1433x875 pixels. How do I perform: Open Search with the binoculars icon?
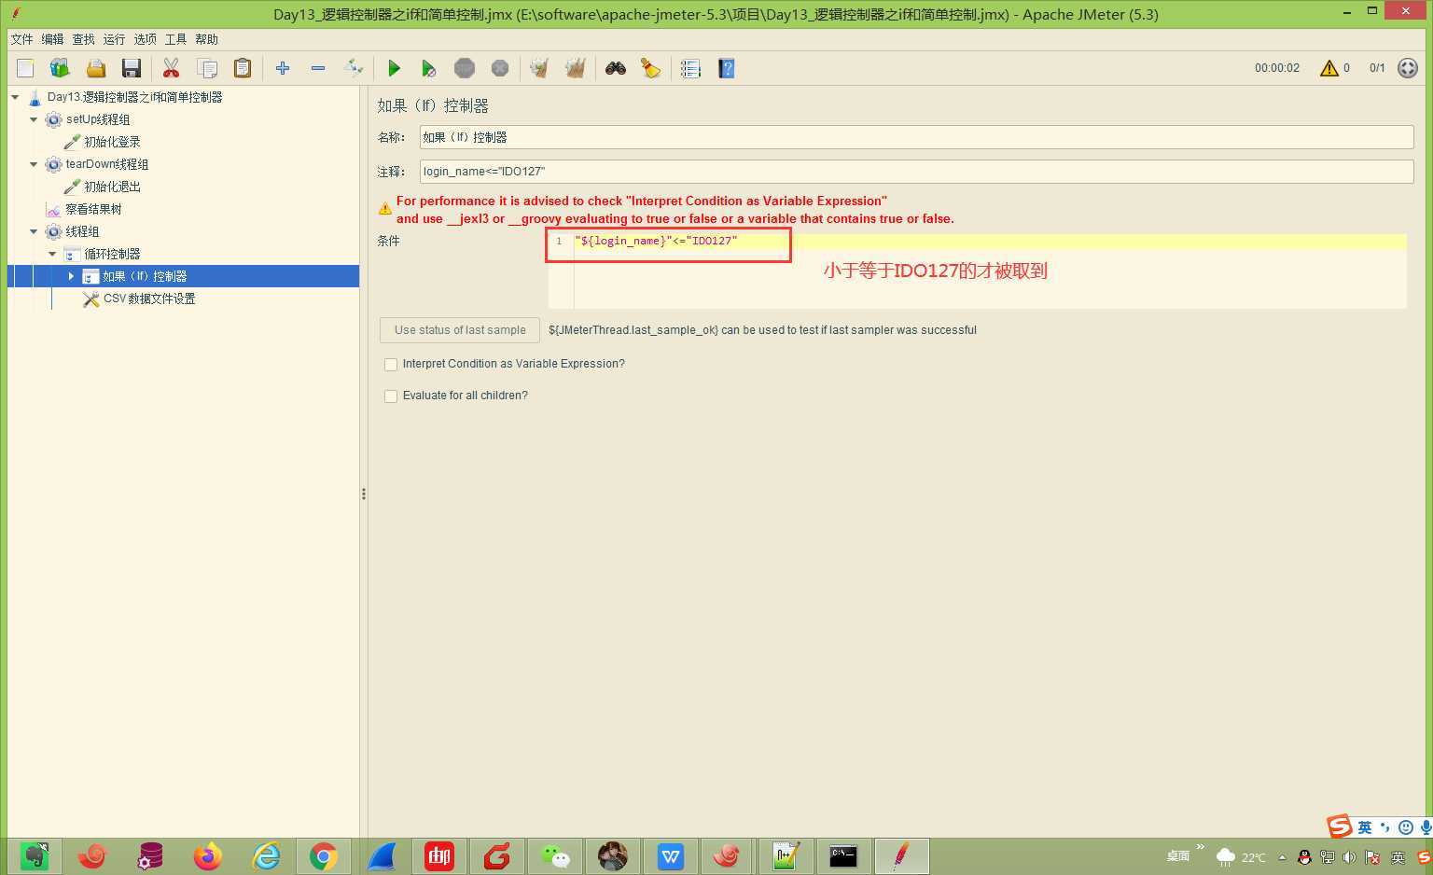[x=616, y=68]
